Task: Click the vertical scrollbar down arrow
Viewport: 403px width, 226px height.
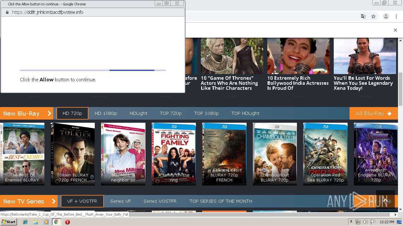Action: coord(400,209)
